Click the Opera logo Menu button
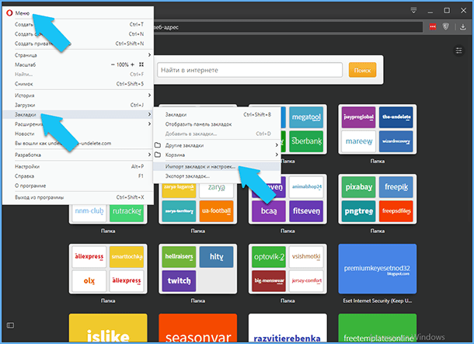The image size is (474, 344). 18,13
